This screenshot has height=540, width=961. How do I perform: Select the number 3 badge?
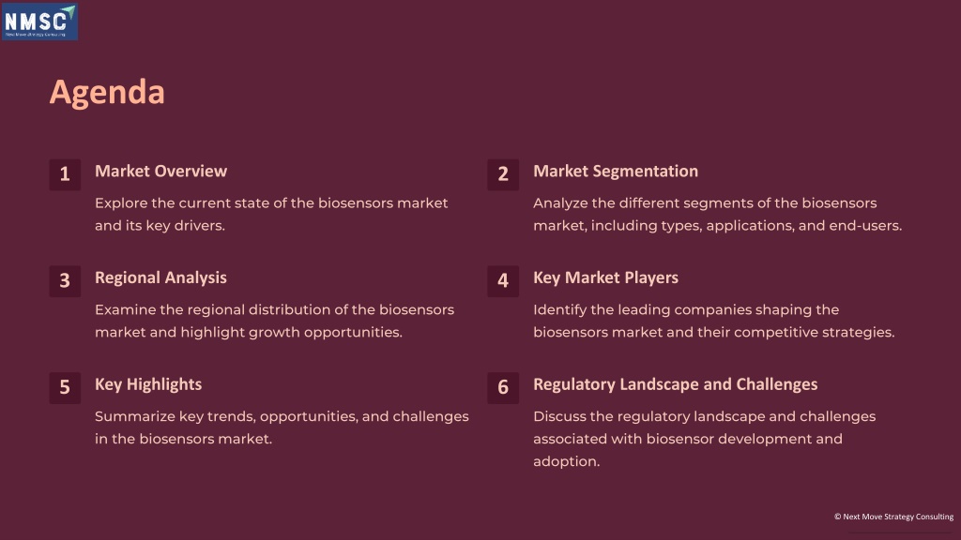coord(65,281)
